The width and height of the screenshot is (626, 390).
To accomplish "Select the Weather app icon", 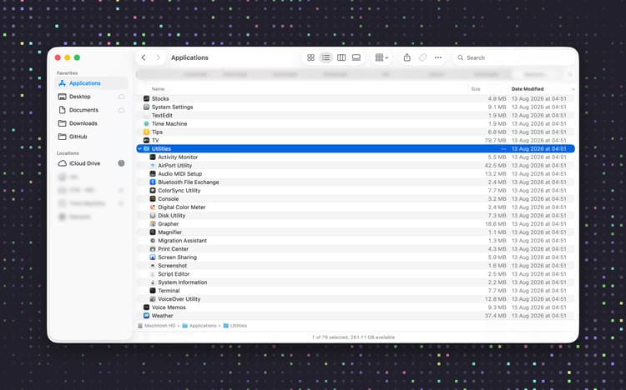I will [146, 316].
